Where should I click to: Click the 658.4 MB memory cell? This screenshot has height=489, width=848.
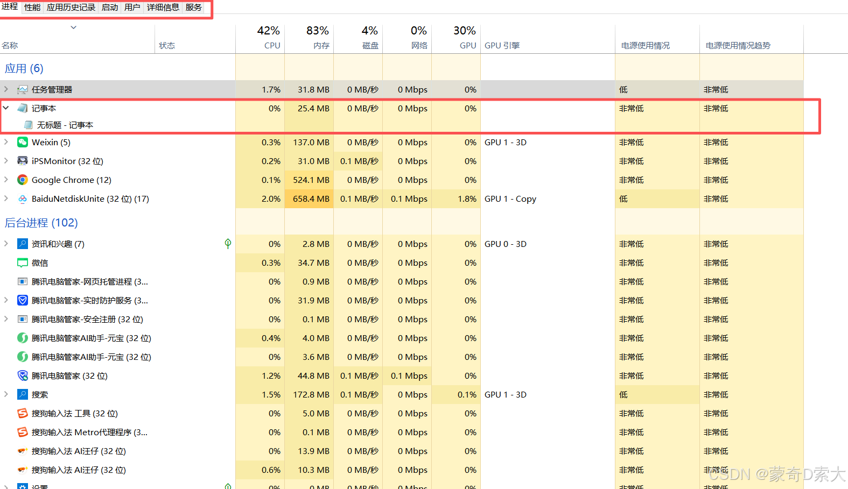309,199
